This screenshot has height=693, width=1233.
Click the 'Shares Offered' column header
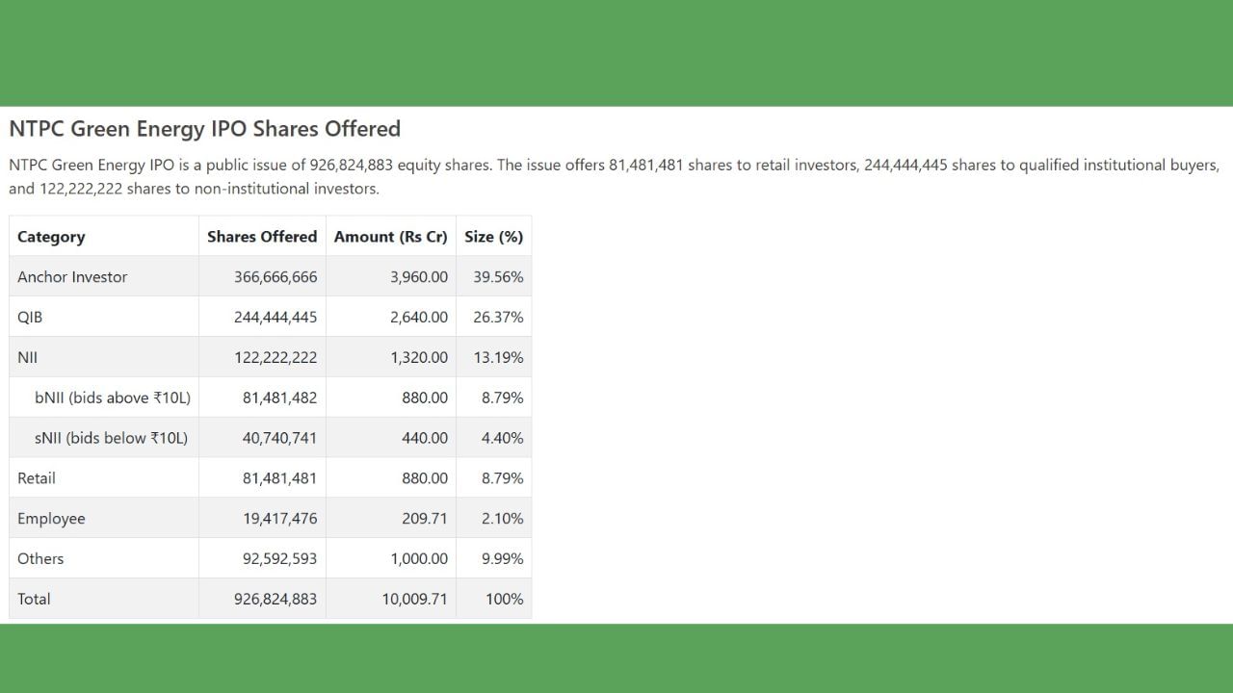click(x=262, y=237)
